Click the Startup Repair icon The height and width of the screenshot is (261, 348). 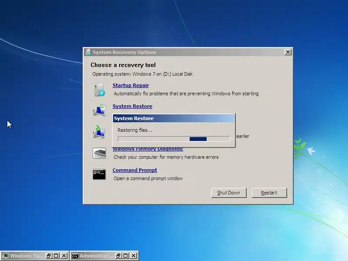pyautogui.click(x=99, y=90)
